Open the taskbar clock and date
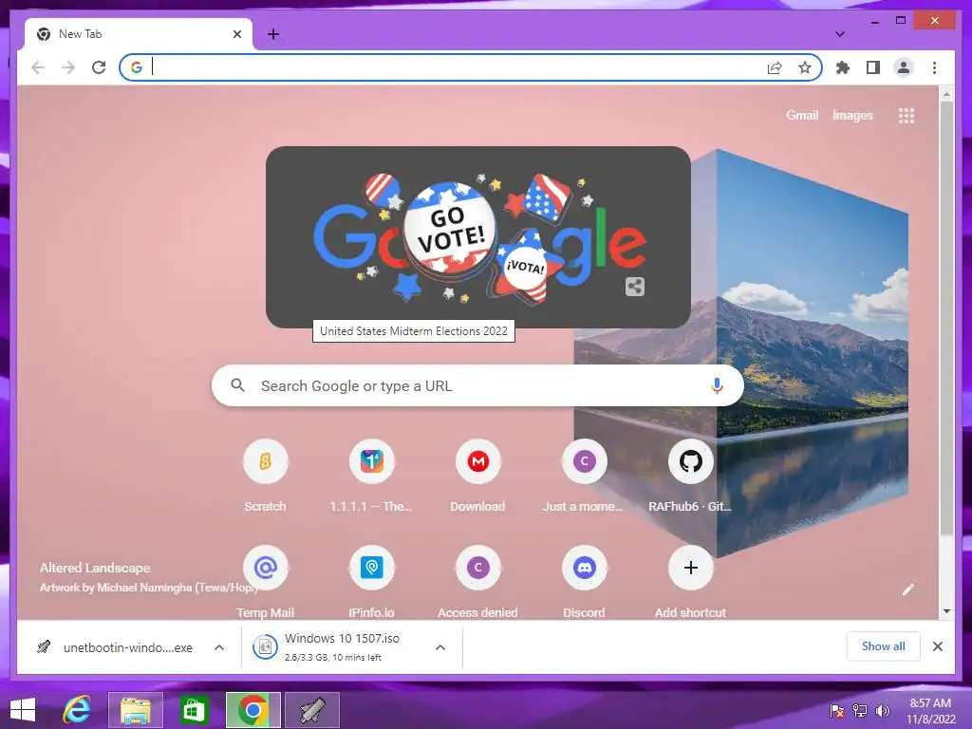This screenshot has height=729, width=972. 930,711
